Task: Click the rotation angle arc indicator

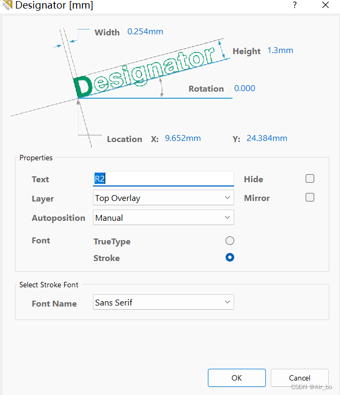Action: [162, 87]
